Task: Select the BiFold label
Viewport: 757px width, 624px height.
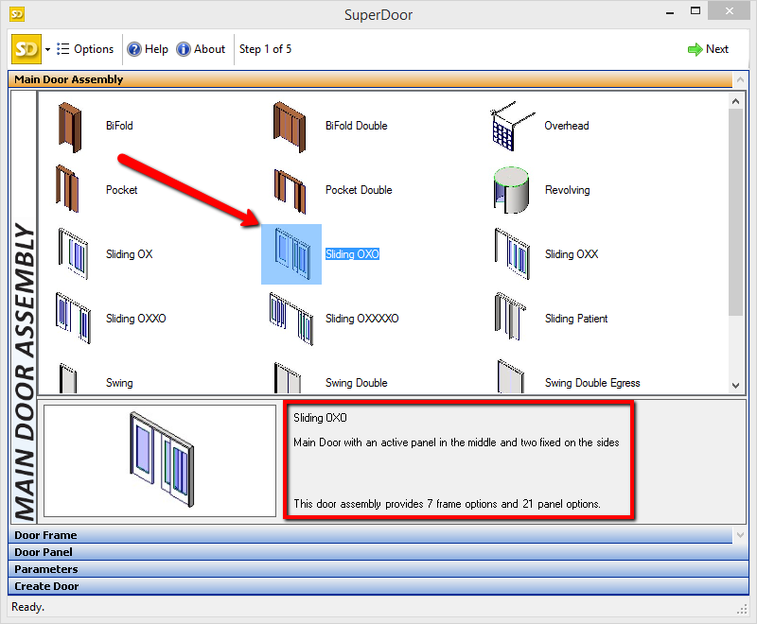Action: [x=119, y=126]
